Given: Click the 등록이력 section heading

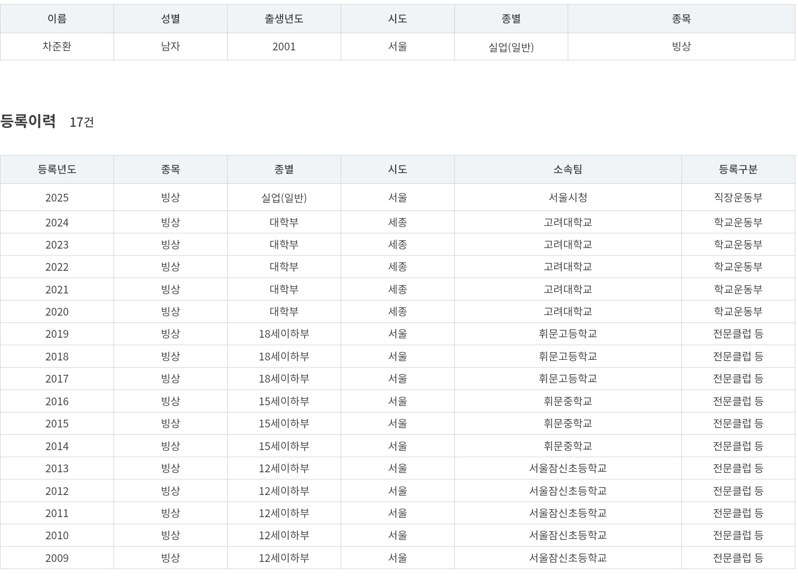Looking at the screenshot, I should (x=28, y=121).
